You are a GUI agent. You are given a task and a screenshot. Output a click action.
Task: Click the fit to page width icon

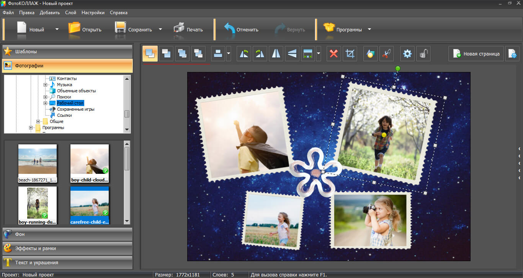[308, 54]
